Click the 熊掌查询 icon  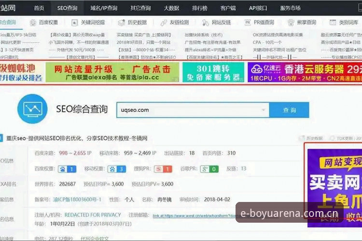[291, 23]
